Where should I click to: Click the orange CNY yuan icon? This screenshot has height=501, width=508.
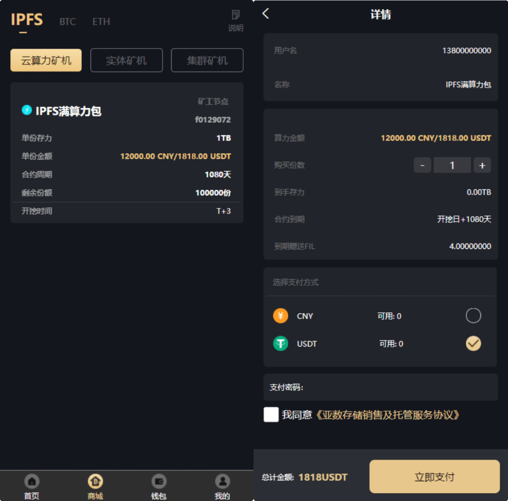(x=281, y=315)
